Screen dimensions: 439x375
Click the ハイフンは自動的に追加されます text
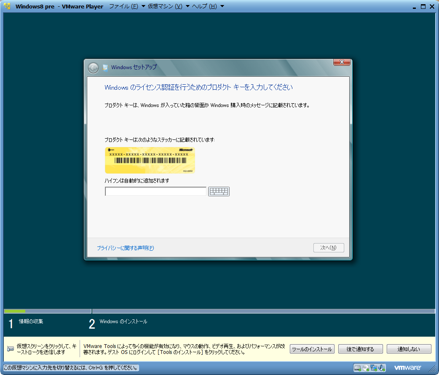[x=137, y=181]
